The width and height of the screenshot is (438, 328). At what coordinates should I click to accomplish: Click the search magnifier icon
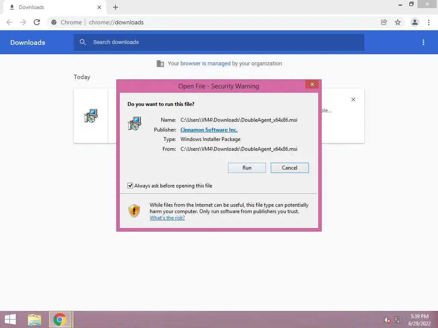pos(83,42)
